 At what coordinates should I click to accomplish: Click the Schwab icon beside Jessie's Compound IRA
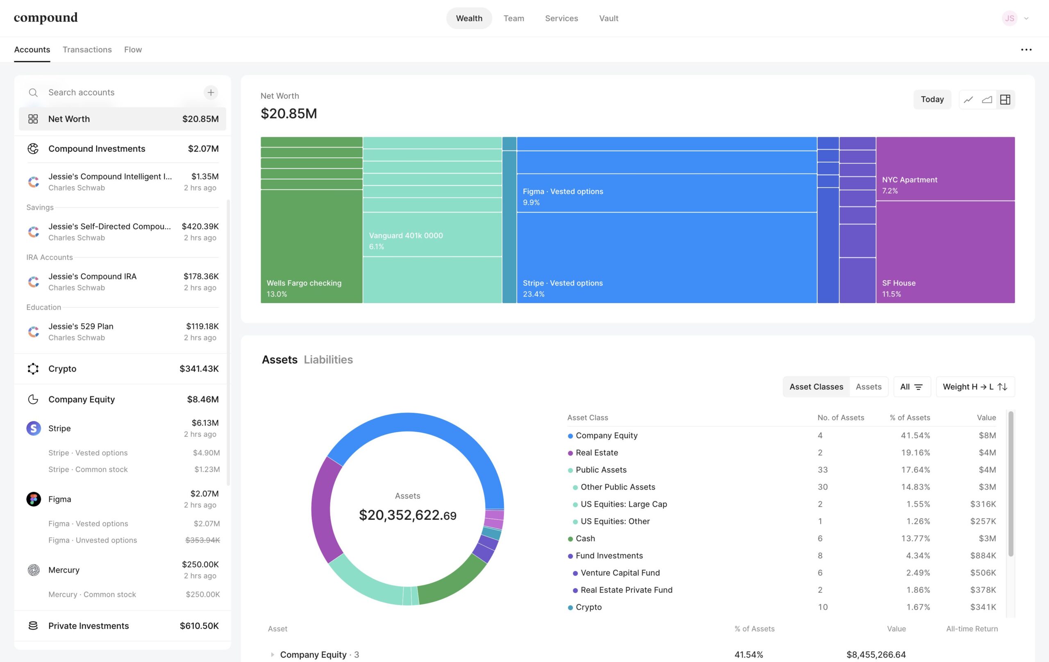click(x=34, y=282)
